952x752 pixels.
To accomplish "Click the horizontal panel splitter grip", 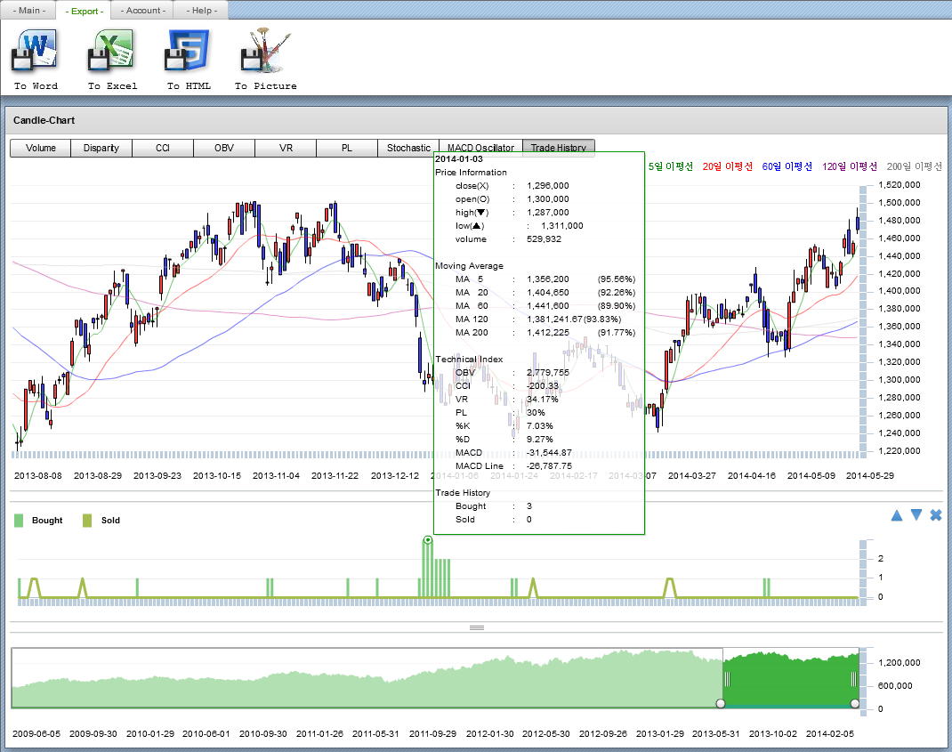I will (477, 627).
